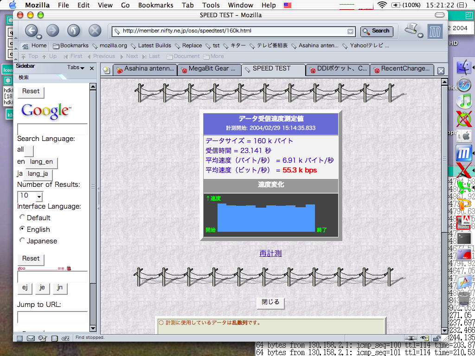Open Adobe Reader from the Dock
This screenshot has width=475, height=356.
[463, 222]
